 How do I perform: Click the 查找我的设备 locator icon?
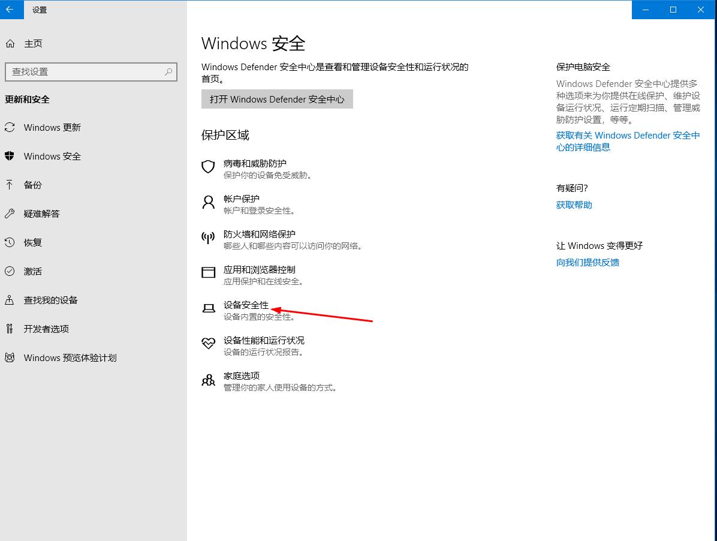click(x=10, y=300)
